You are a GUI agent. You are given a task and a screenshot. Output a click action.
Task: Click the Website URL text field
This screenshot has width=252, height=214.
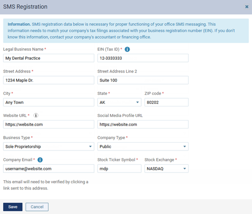point(48,124)
